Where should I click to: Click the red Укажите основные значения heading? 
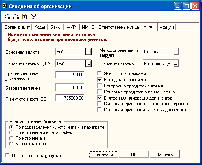57,37
